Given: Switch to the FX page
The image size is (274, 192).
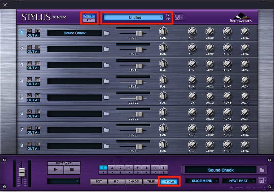Looking at the screenshot, I should (116, 181).
